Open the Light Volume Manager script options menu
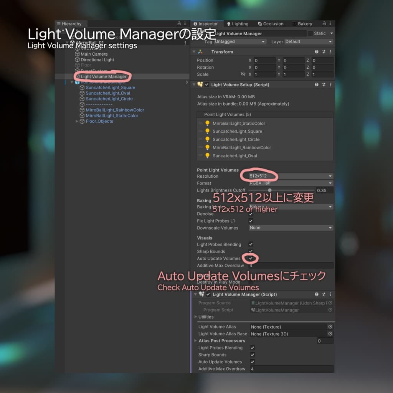 tap(330, 294)
